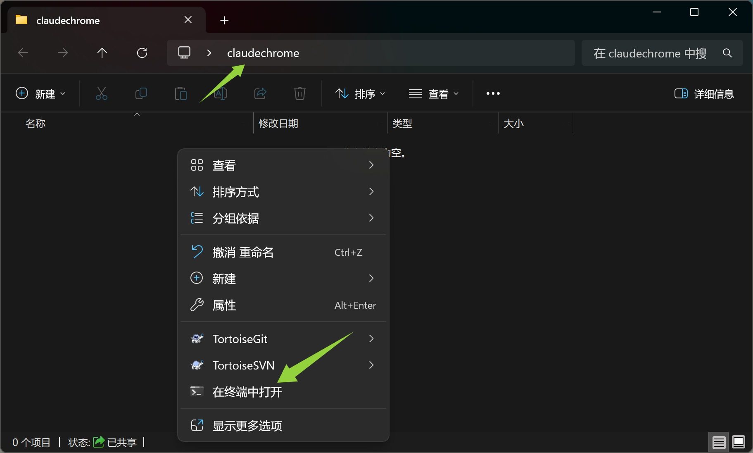Image resolution: width=753 pixels, height=453 pixels.
Task: Open the 排序 sort dropdown in toolbar
Action: tap(360, 94)
